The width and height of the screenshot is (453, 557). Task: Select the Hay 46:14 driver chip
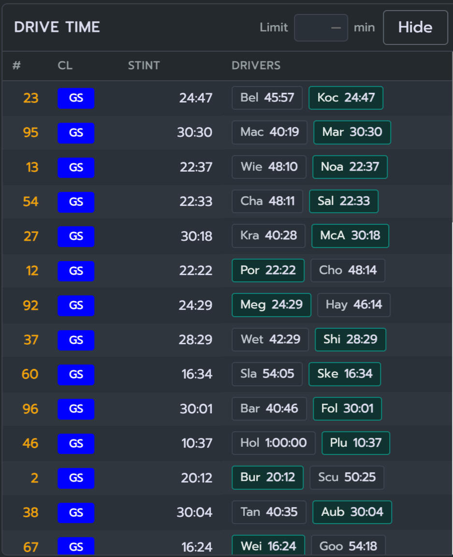pos(353,305)
